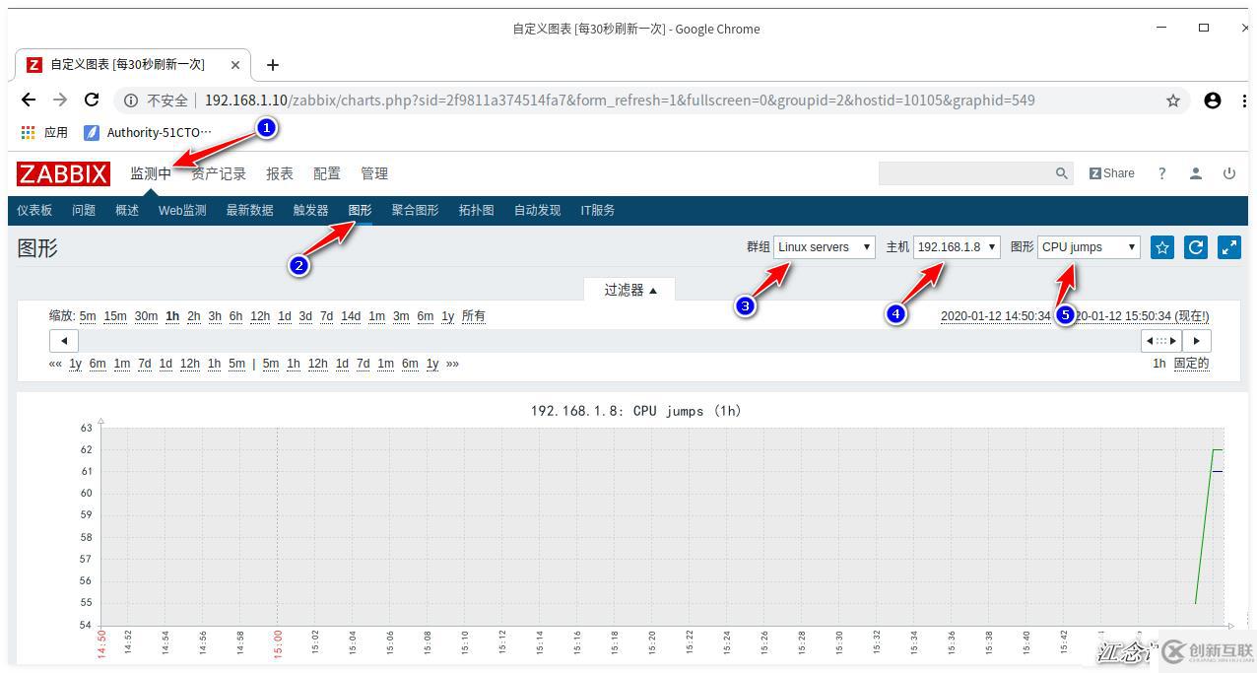
Task: Log out using the power icon
Action: point(1229,173)
